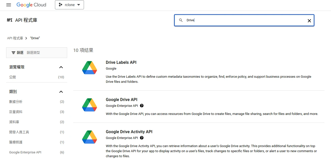Viewport: 331px width, 160px height.
Task: Select the 數據分析 category filter
Action: 16,102
